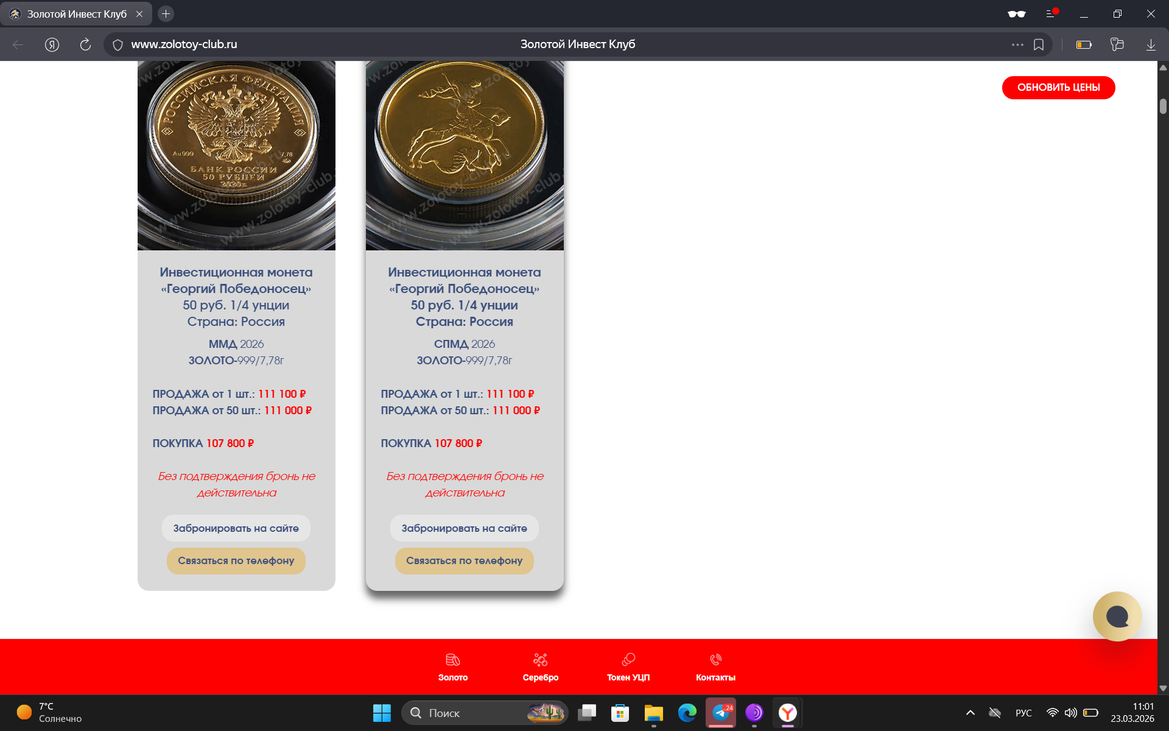Open Токен УЦП in bottom navigation
The width and height of the screenshot is (1169, 731).
(628, 667)
